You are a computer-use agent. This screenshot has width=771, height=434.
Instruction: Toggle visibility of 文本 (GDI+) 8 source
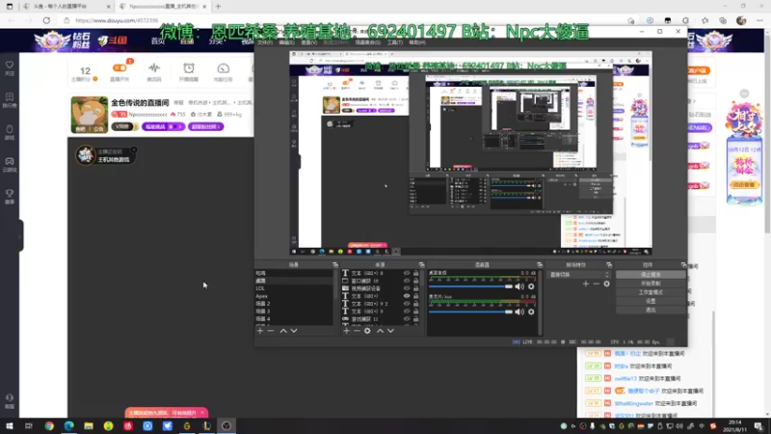point(407,273)
